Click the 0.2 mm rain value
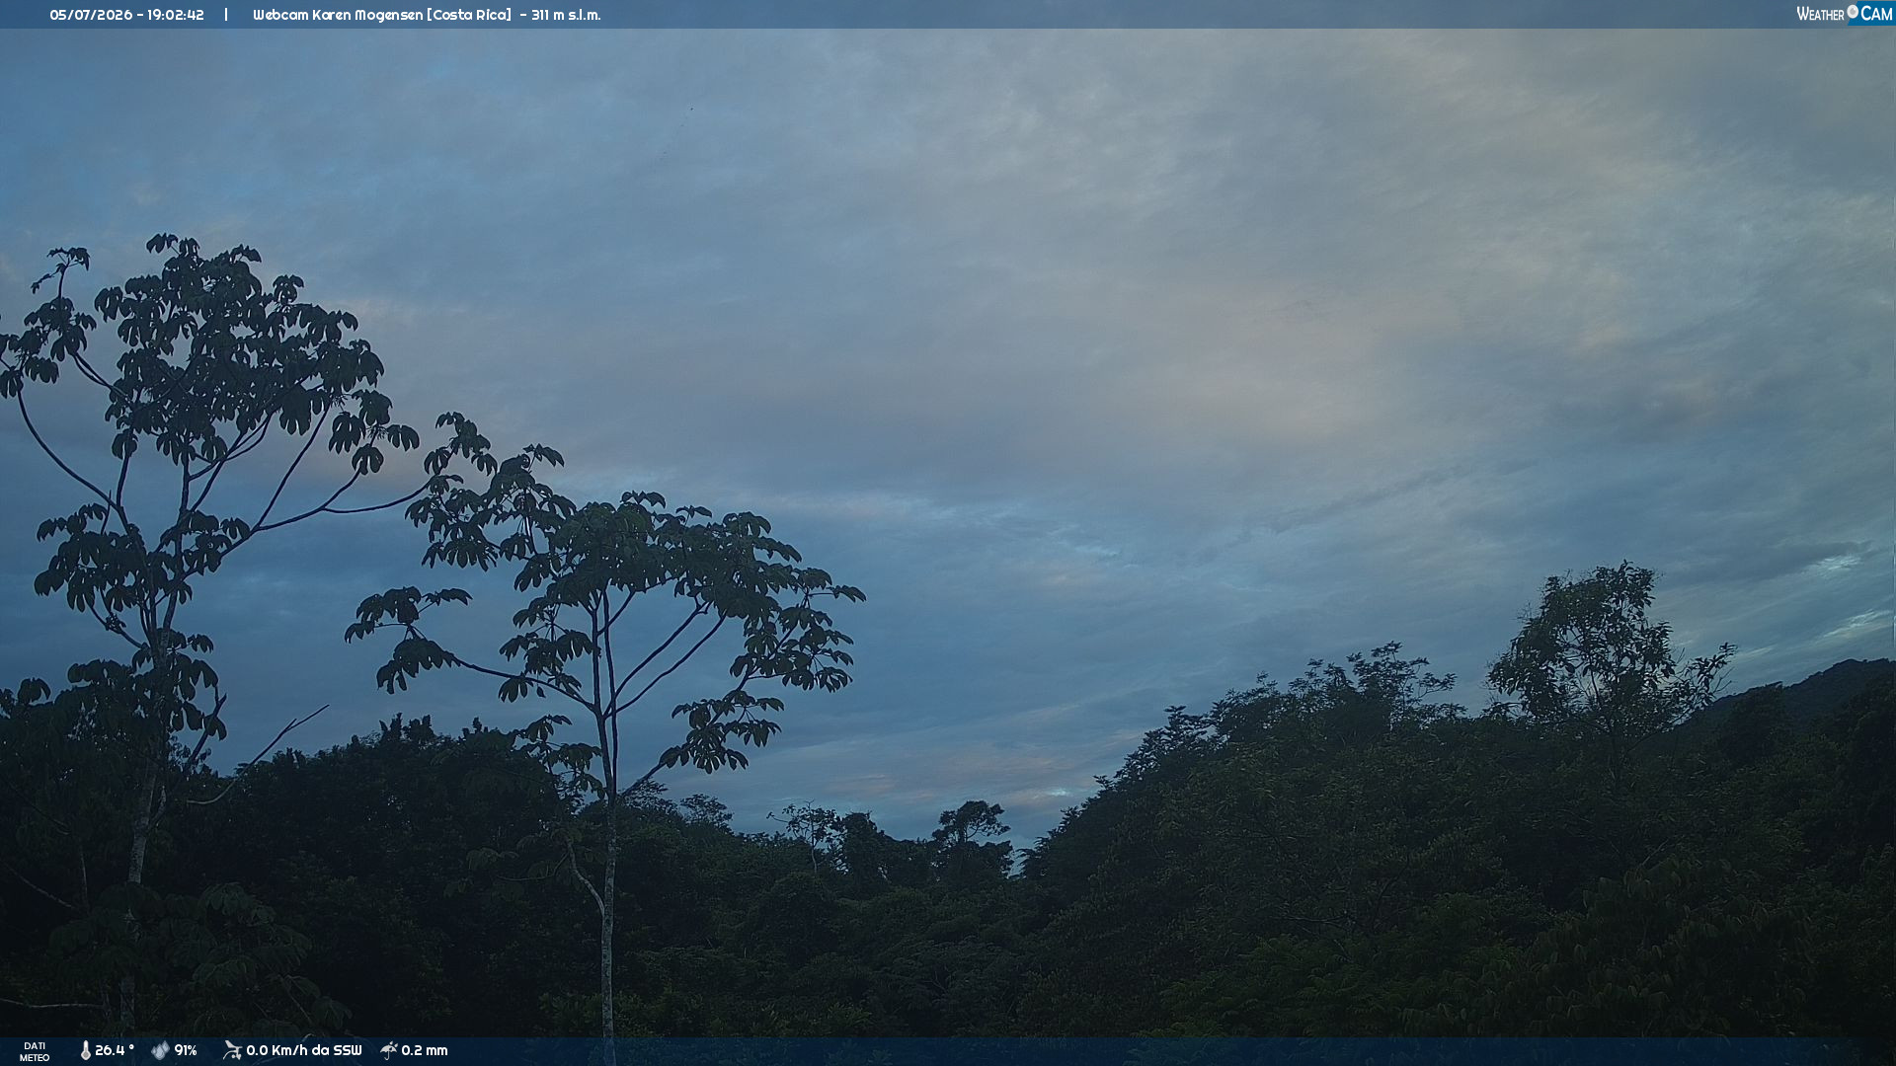This screenshot has width=1896, height=1066. click(425, 1050)
